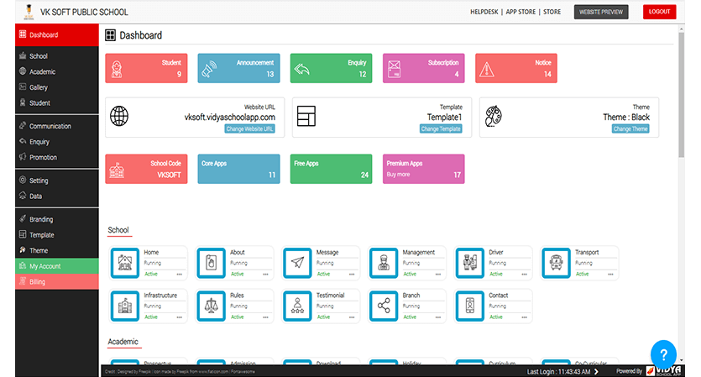
Task: Expand options dots on Message card
Action: (352, 274)
